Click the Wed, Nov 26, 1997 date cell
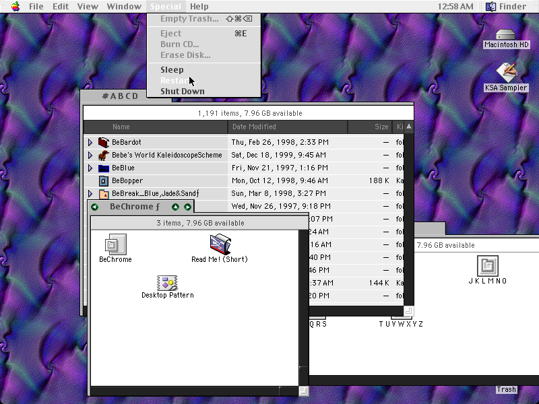Screen dimensions: 539x404 pos(281,206)
